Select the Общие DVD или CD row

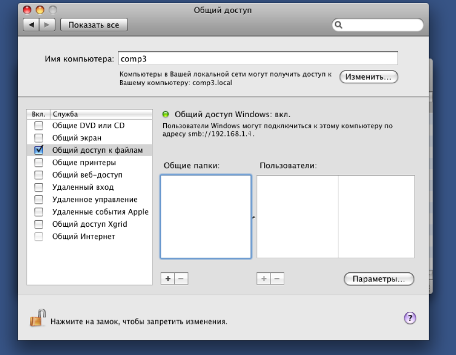click(x=90, y=126)
